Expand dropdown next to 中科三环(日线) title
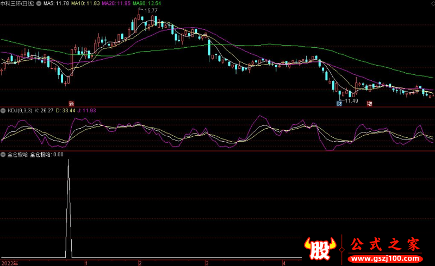Viewport: 435px width, 266px height. click(38, 3)
